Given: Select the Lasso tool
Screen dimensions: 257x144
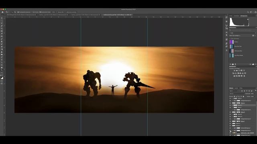Looking at the screenshot, I should pos(2,23).
